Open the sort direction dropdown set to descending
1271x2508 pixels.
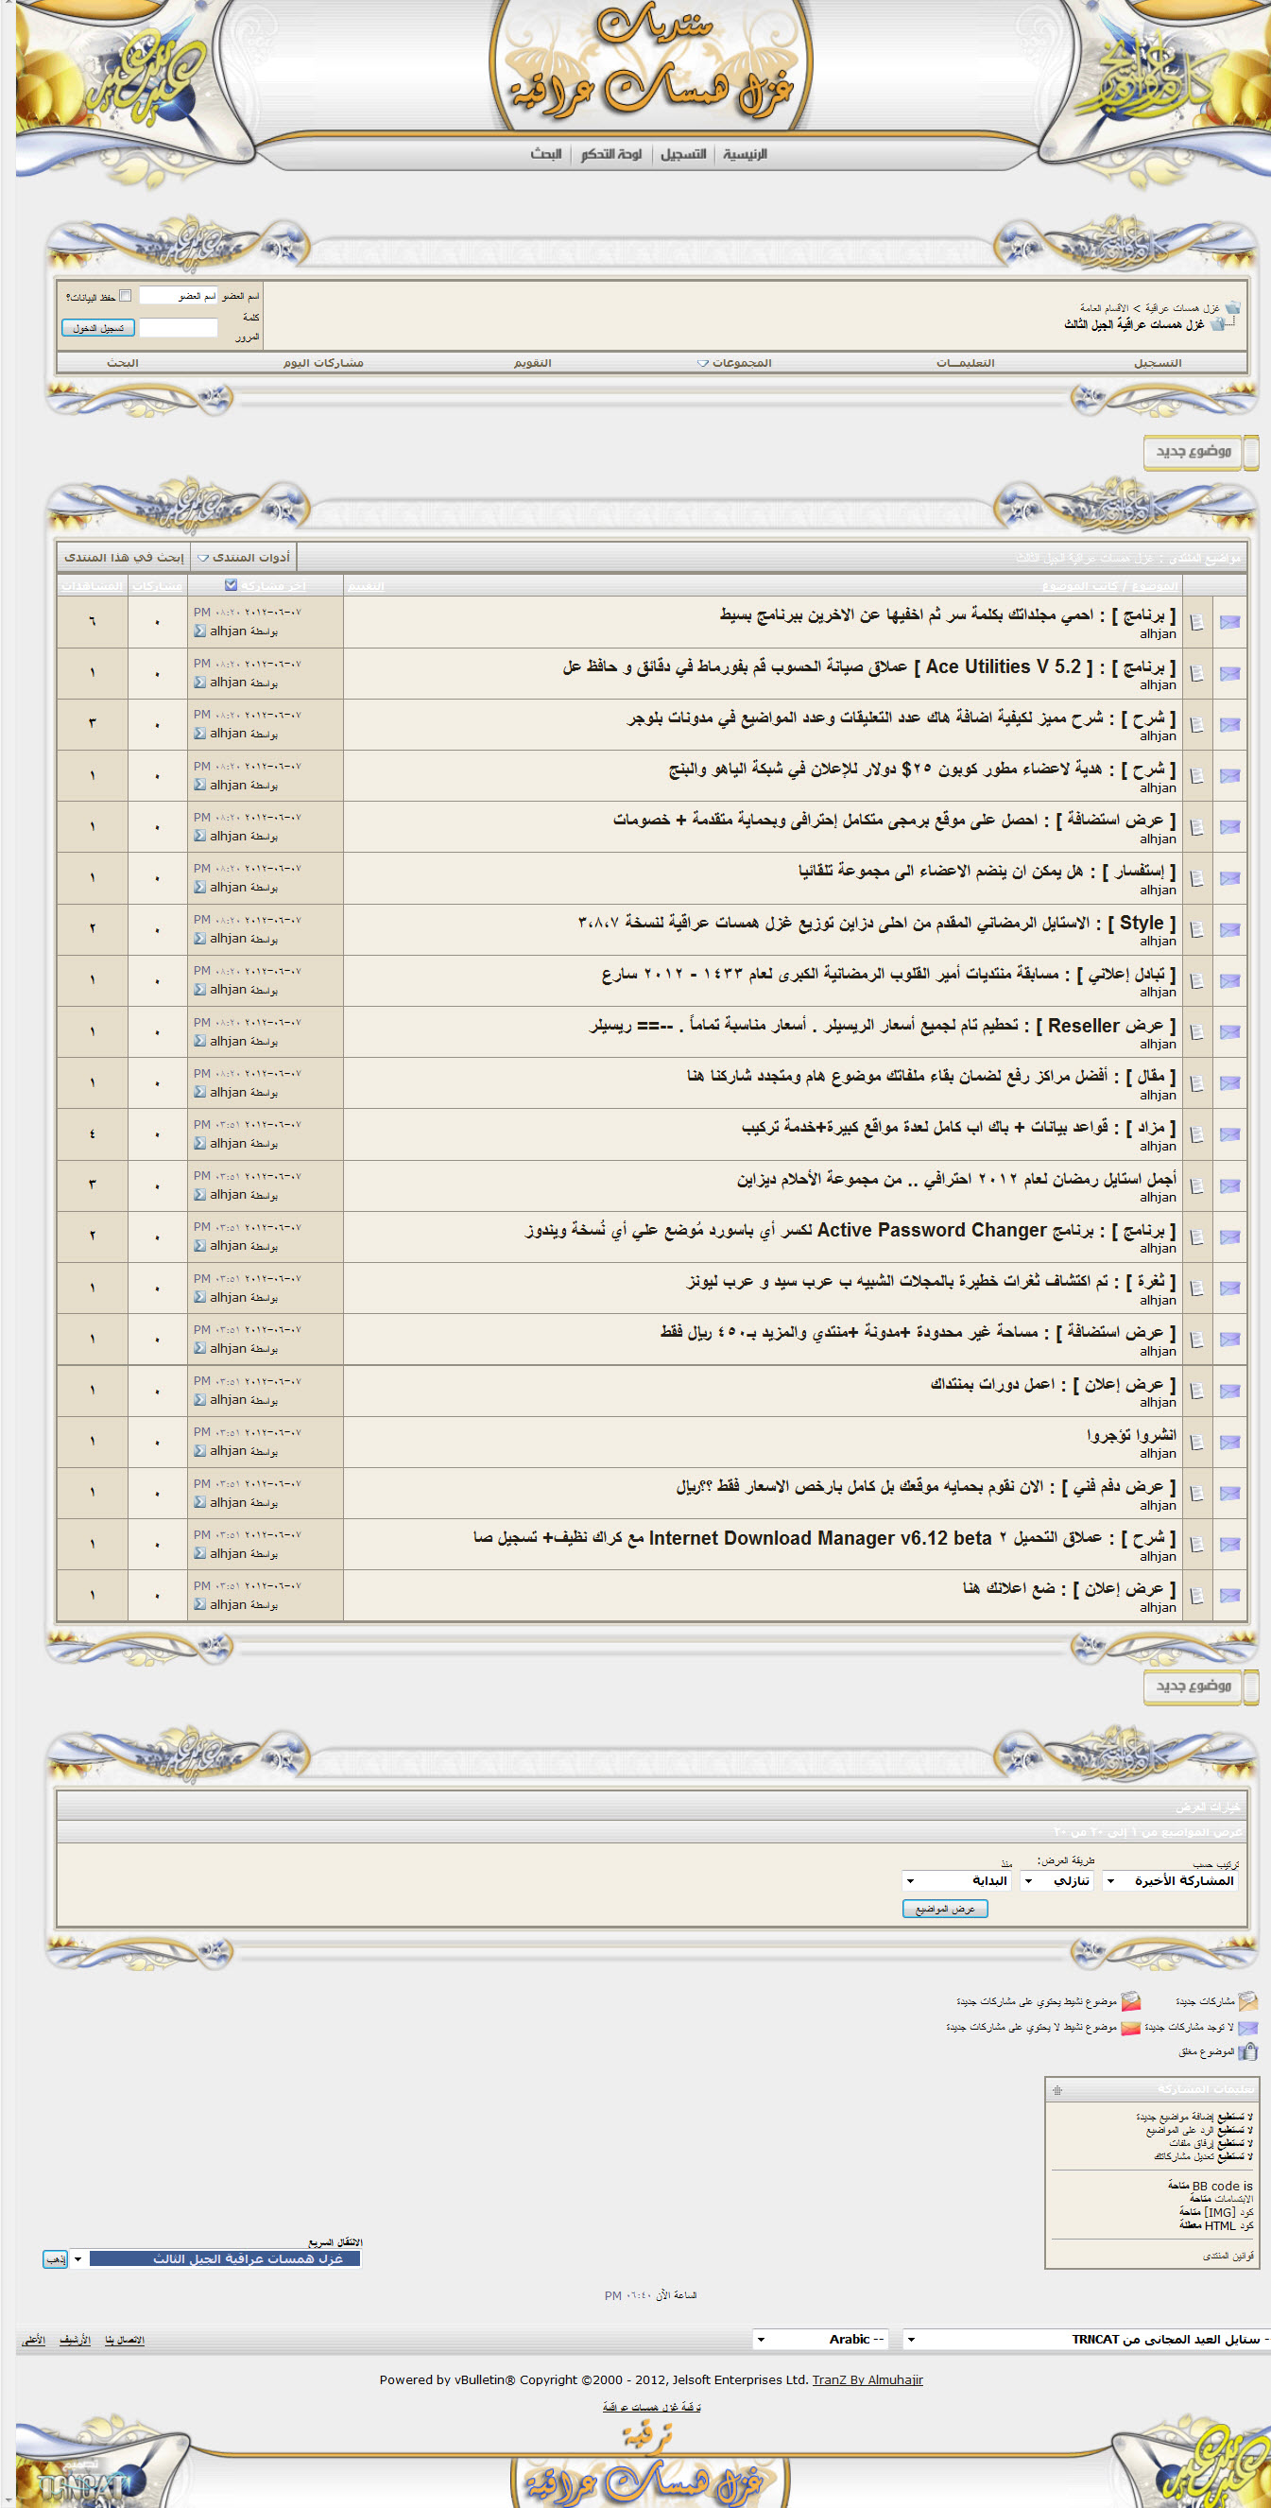click(1056, 1881)
